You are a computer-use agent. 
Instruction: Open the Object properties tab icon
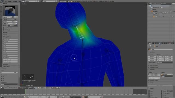160,43
